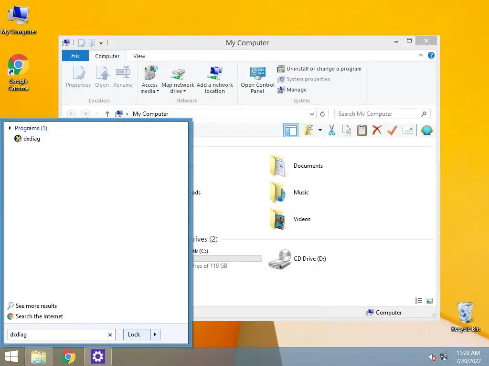The image size is (489, 366).
Task: Click the envelope mail icon in toolbar
Action: click(x=408, y=130)
